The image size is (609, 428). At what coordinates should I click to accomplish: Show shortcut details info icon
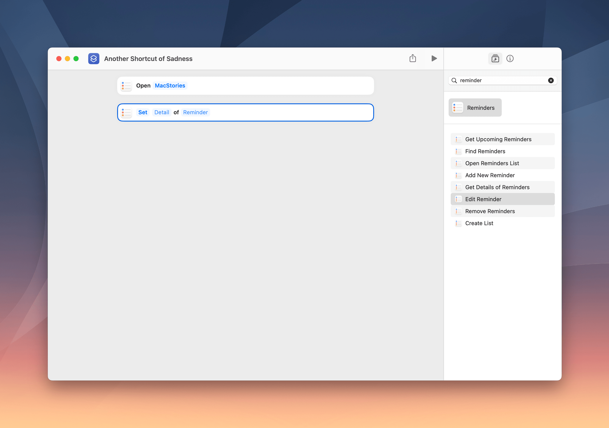[510, 59]
